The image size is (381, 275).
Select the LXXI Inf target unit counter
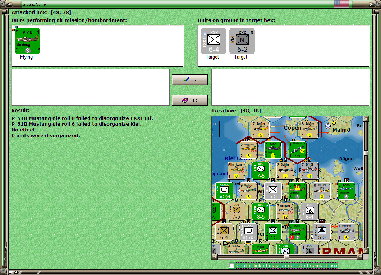point(213,41)
